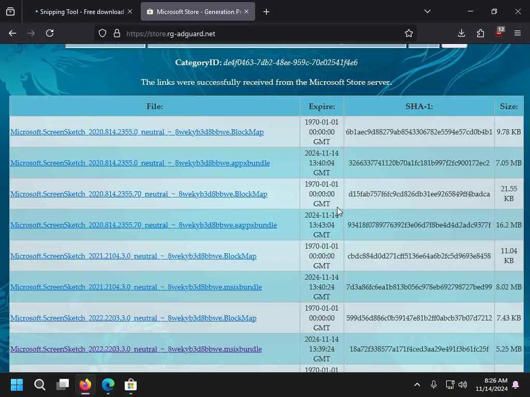Go back to previous page
This screenshot has width=530, height=397.
(x=12, y=33)
